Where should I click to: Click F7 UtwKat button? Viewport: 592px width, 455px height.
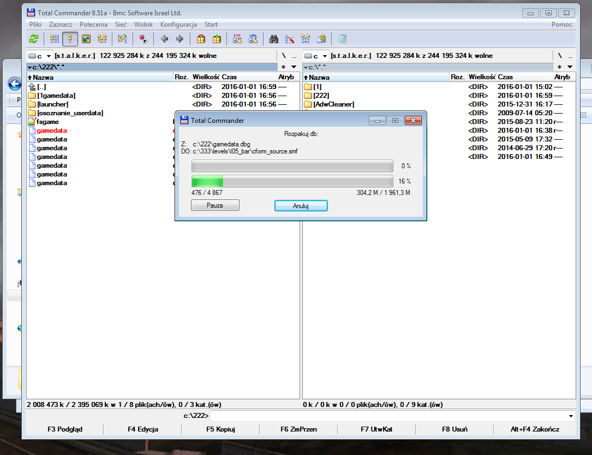coord(377,429)
